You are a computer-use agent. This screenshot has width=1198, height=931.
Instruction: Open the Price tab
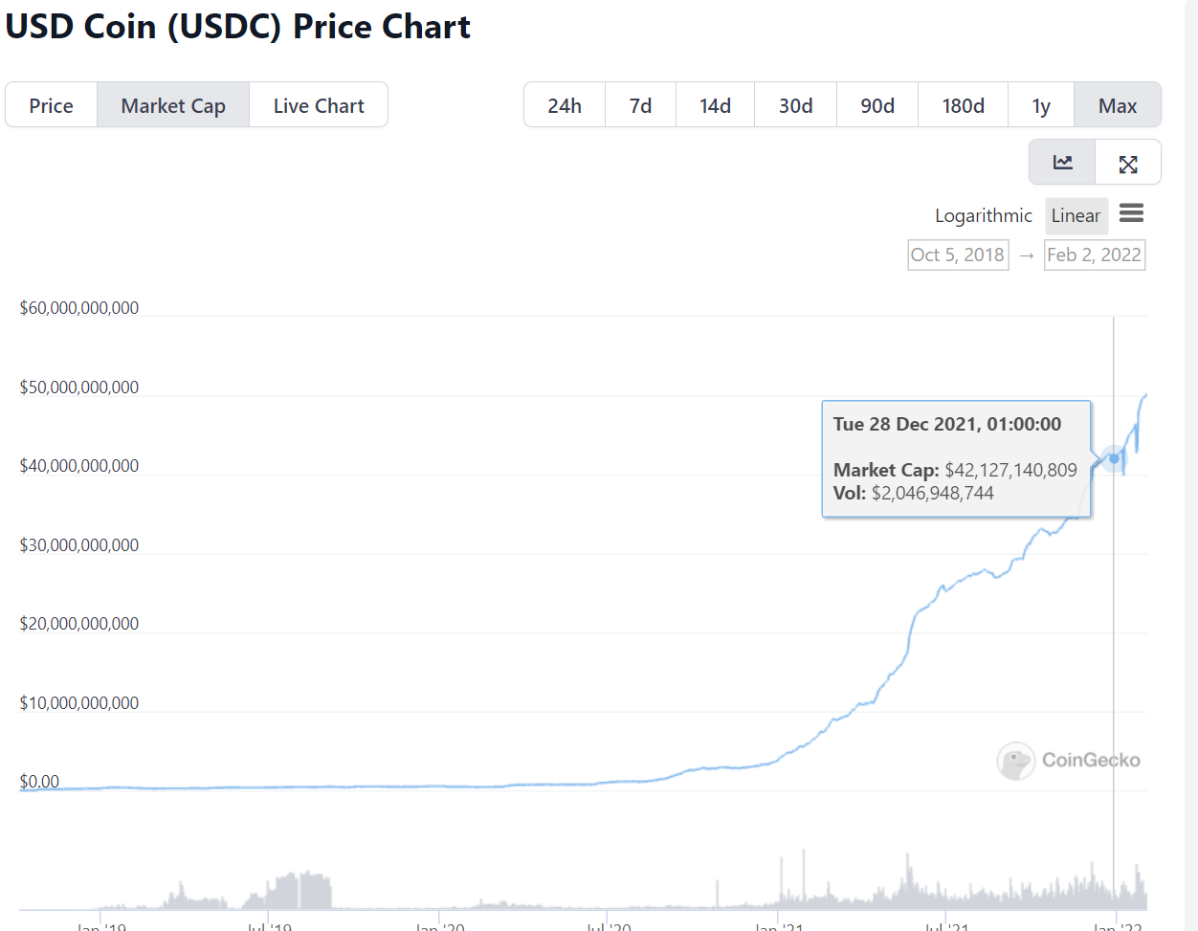click(x=51, y=105)
